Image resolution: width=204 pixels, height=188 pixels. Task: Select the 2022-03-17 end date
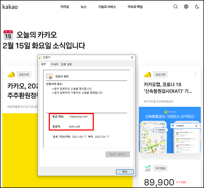tap(102, 137)
